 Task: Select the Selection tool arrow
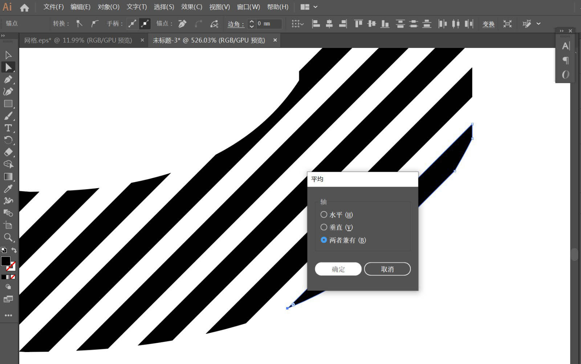8,55
